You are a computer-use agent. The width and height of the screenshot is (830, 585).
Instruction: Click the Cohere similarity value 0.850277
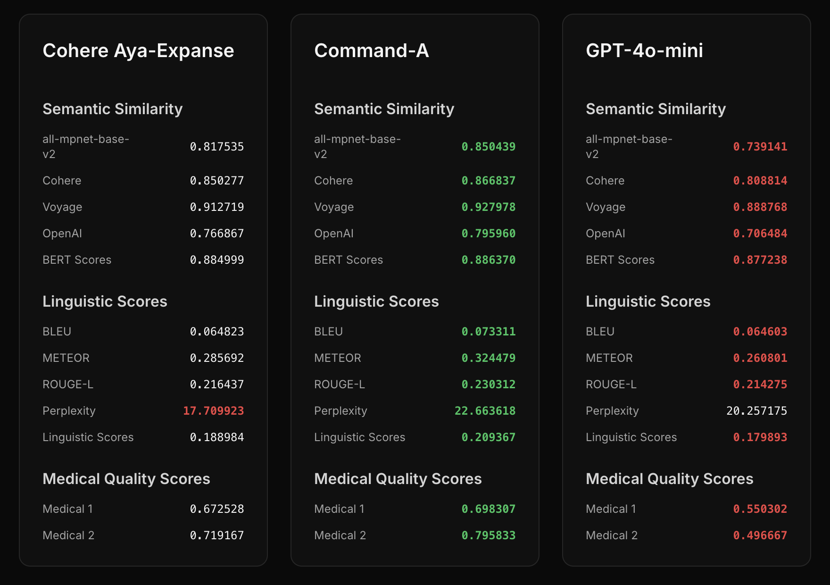(216, 181)
